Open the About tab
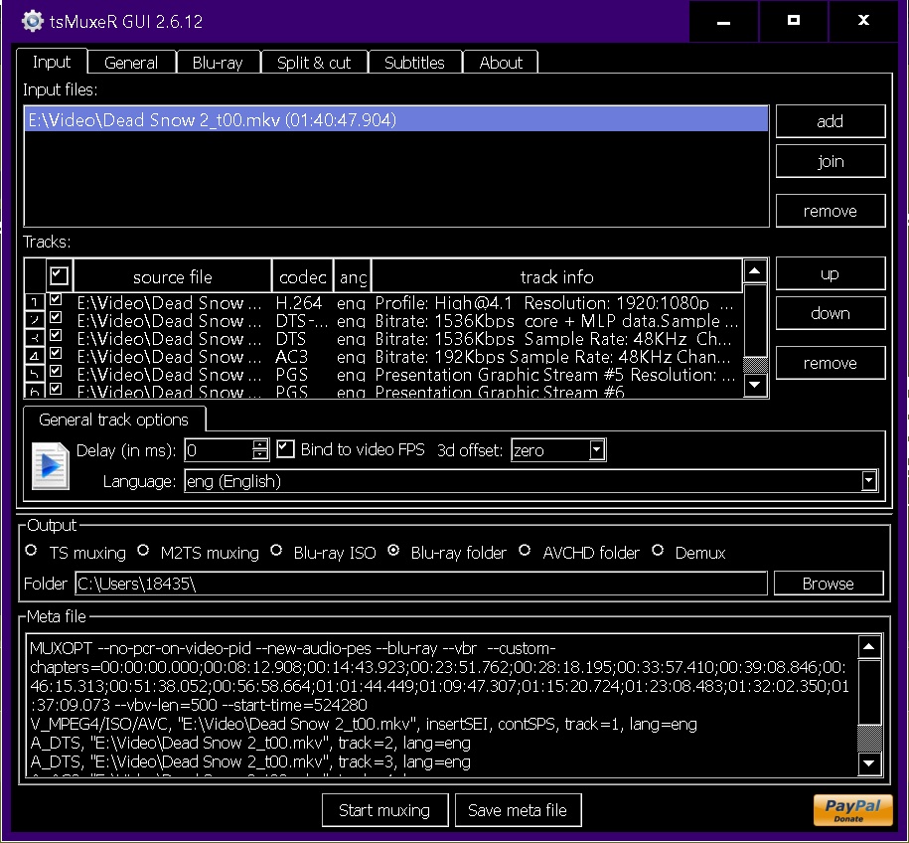 coord(501,62)
